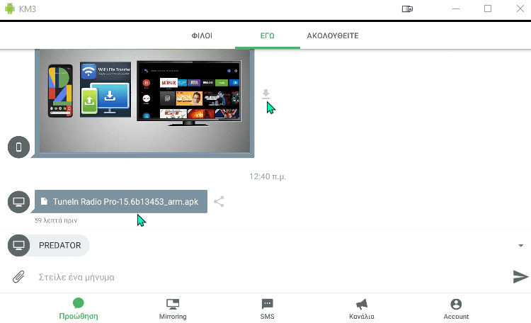Image resolution: width=531 pixels, height=323 pixels.
Task: Click the phone device avatar icon
Action: [18, 147]
